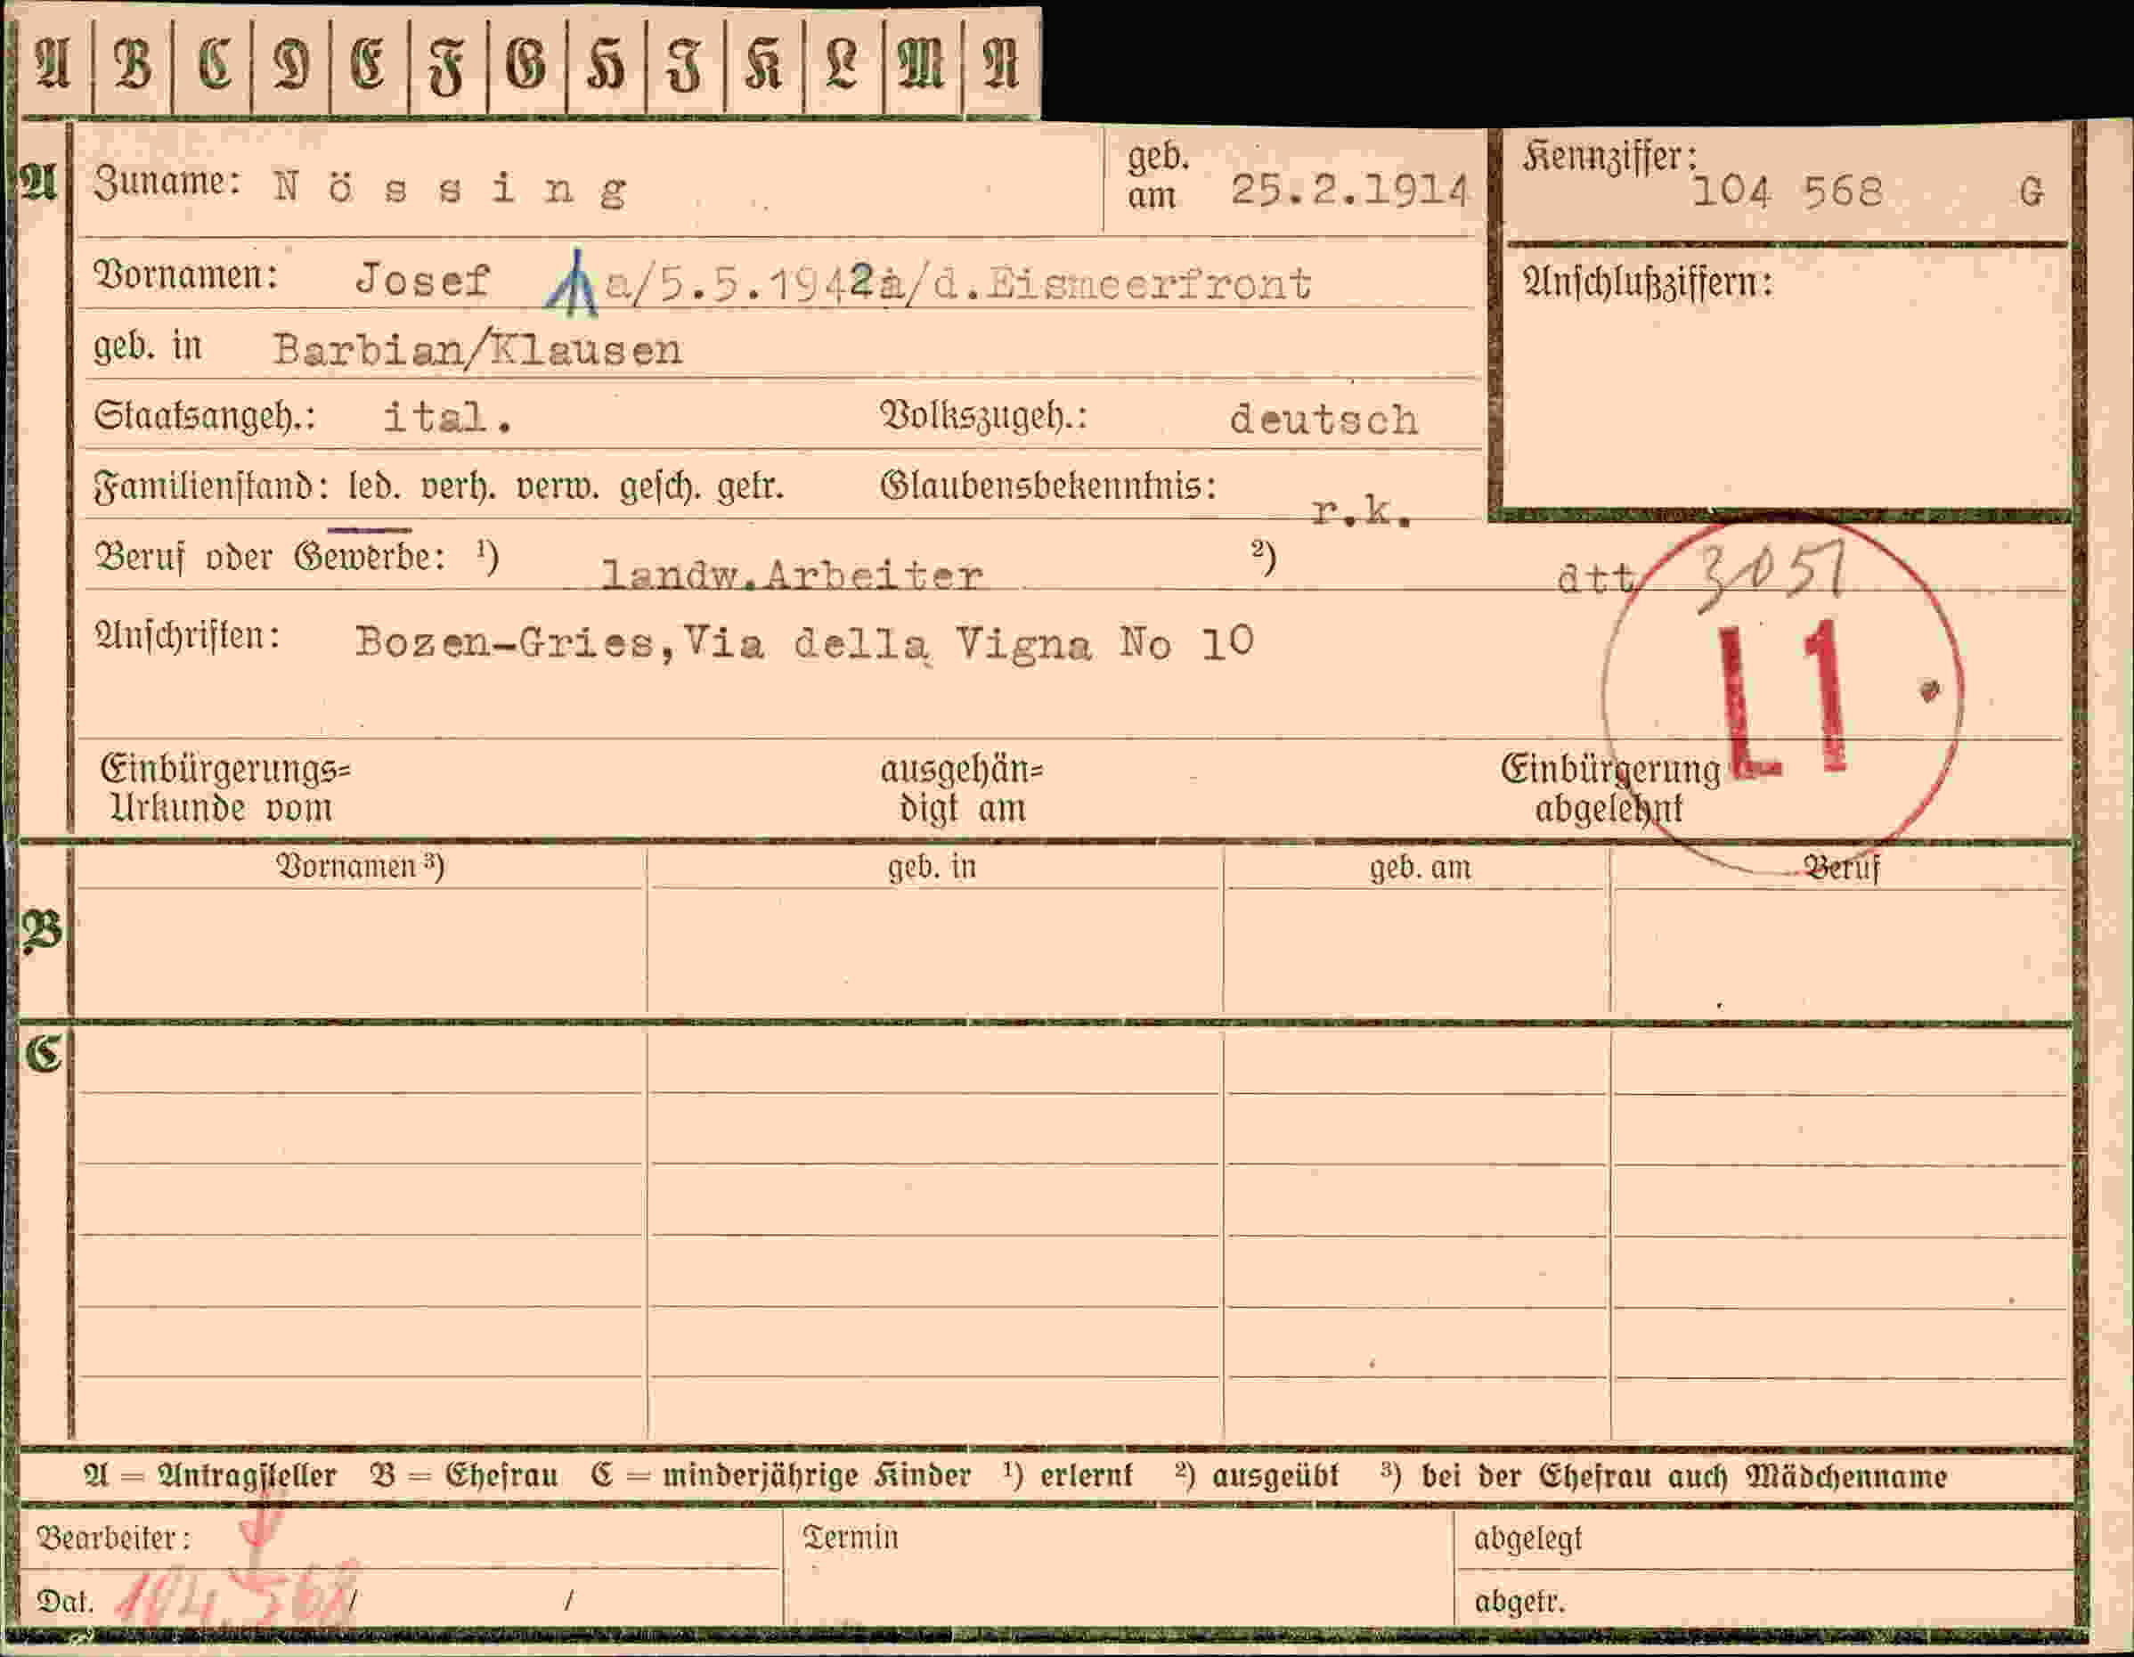Select the index tab letter F
The image size is (2134, 1657).
point(446,69)
